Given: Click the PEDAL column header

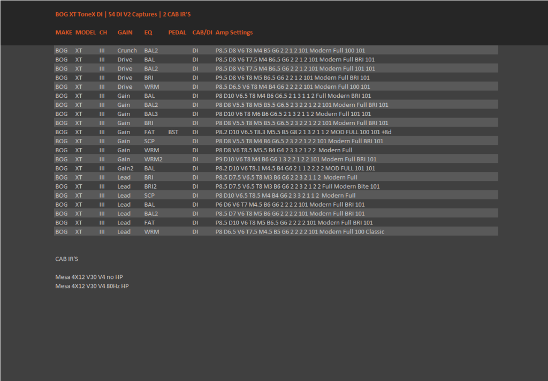Looking at the screenshot, I should coord(177,33).
